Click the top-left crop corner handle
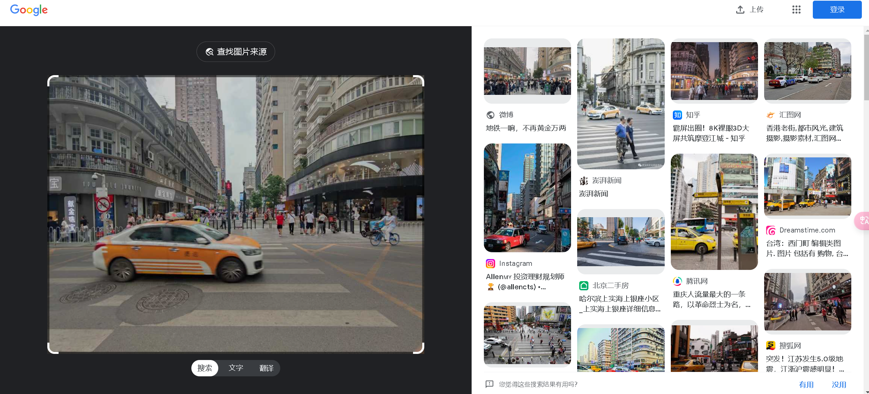 tap(50, 78)
